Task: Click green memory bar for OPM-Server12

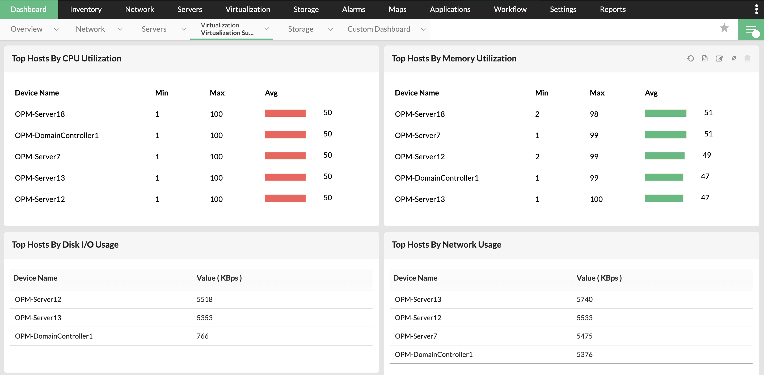Action: pos(664,156)
